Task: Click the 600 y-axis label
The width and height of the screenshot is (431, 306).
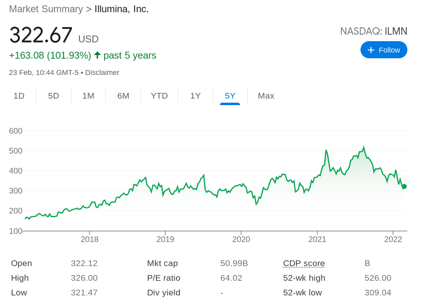Action: 15,131
